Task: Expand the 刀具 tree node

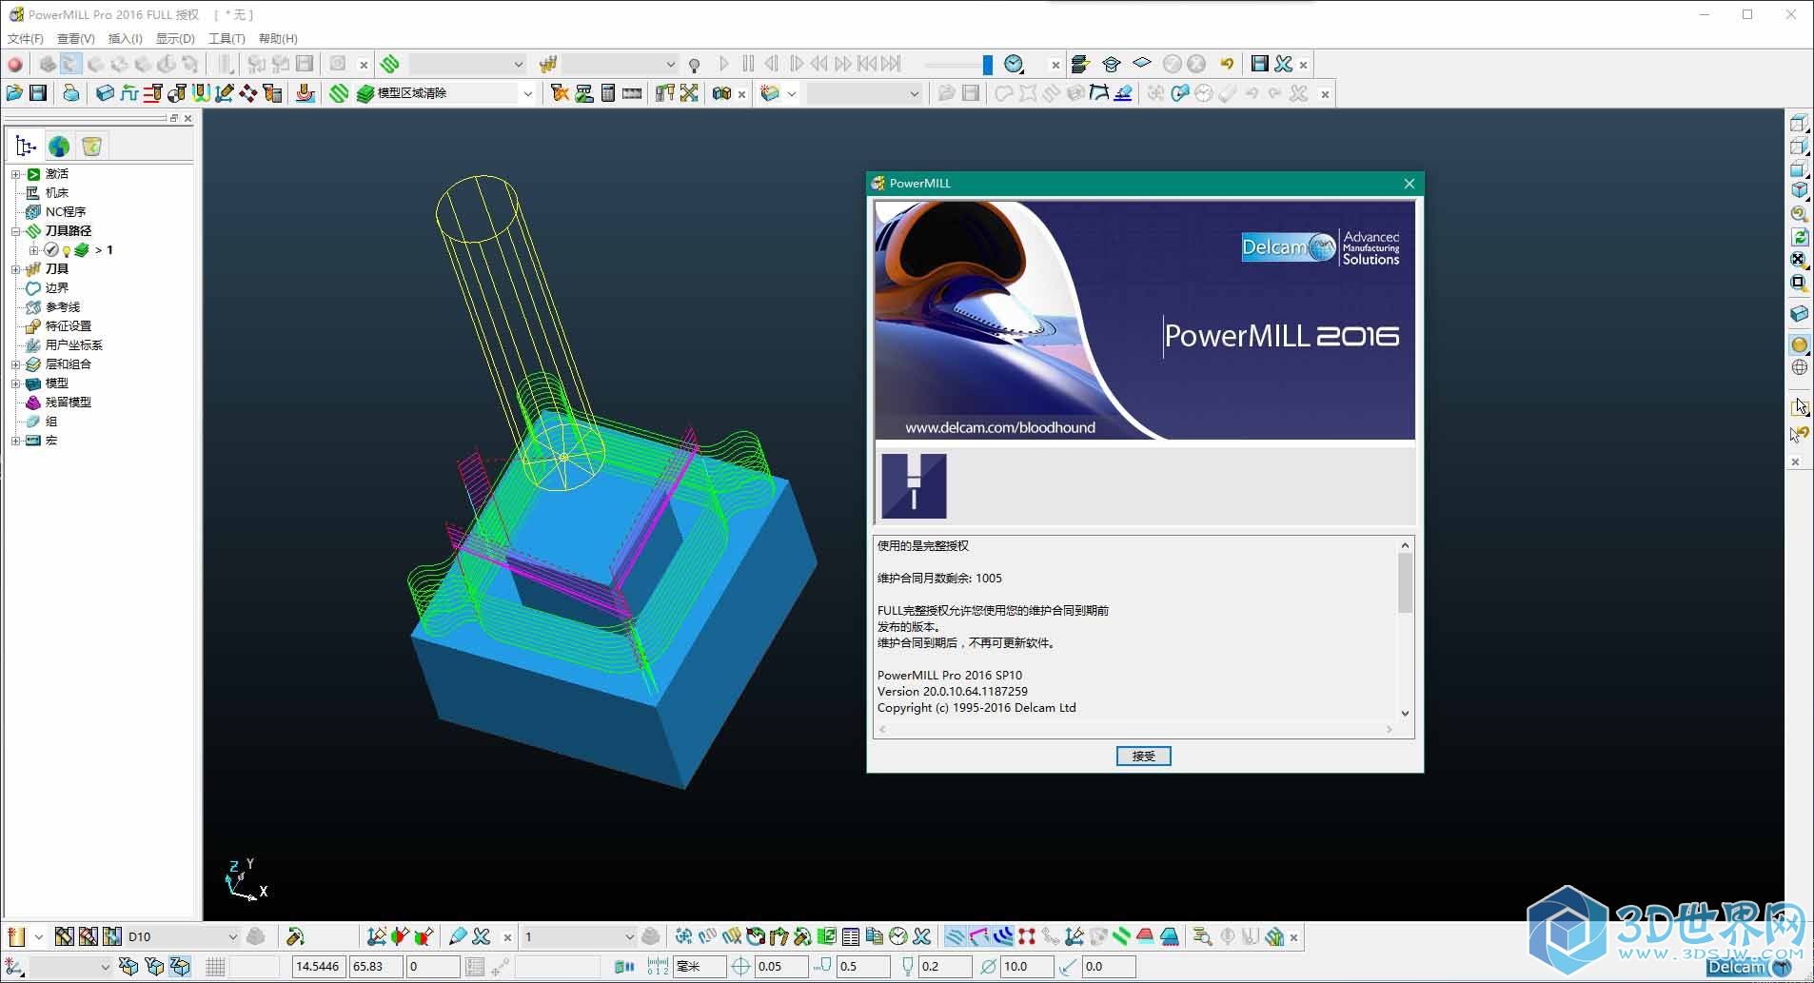Action: 15,269
